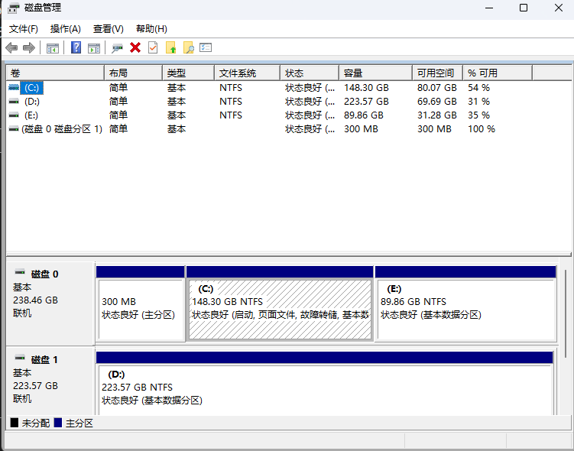Click the yellow folder with green arrow icon
Viewport: 574px width, 451px height.
click(x=170, y=47)
